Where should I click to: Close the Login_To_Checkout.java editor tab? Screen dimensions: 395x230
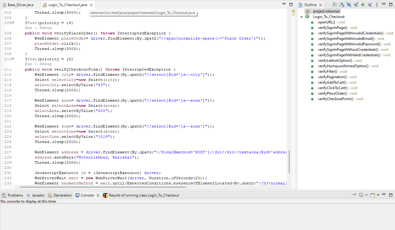[x=92, y=5]
